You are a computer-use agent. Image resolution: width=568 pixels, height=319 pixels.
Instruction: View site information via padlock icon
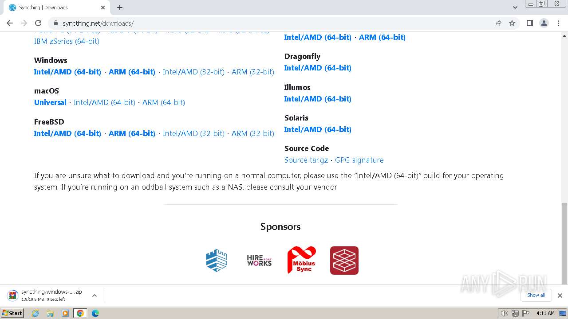coord(56,23)
